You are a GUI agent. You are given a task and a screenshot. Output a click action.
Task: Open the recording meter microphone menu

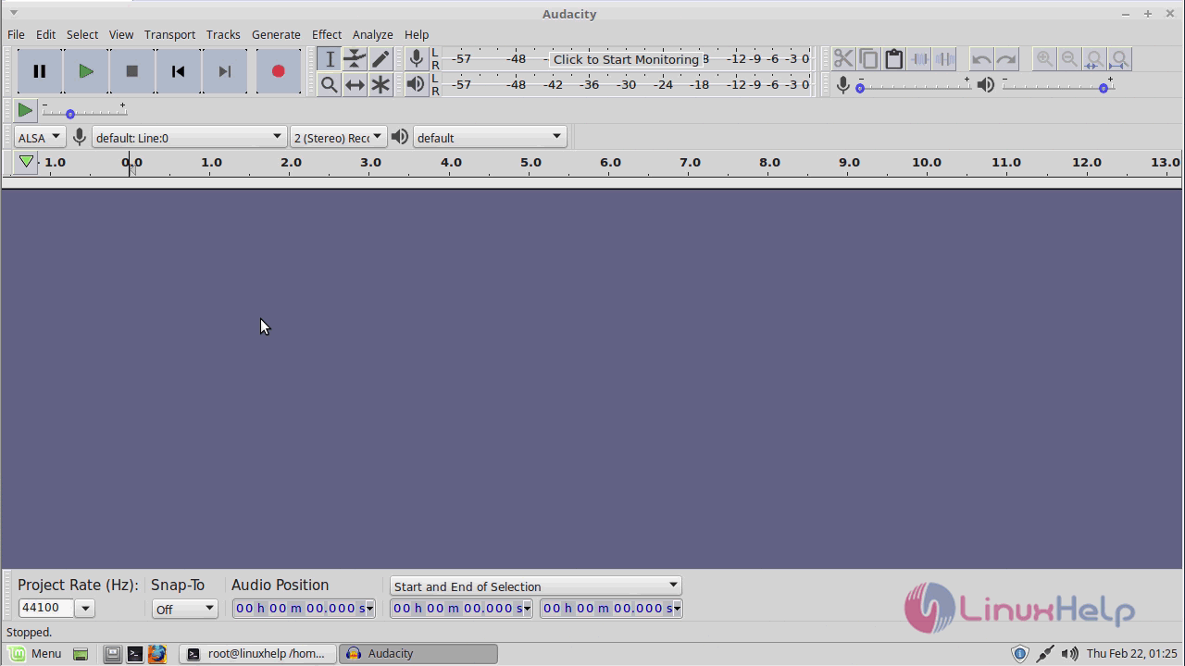point(417,59)
